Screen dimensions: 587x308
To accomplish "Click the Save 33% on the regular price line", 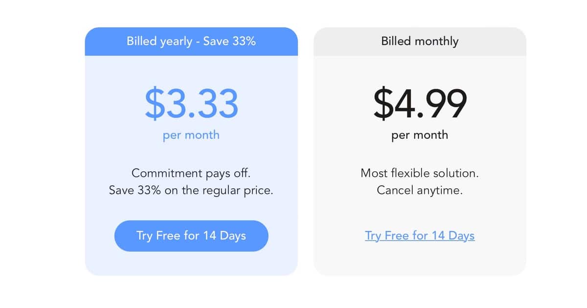I will point(191,190).
